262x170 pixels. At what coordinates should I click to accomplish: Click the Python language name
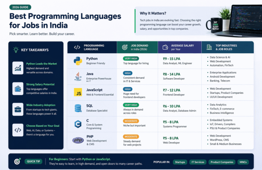(x=92, y=58)
